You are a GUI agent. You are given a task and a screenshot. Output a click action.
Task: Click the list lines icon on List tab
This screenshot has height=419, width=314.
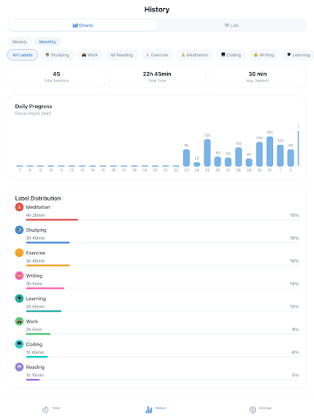[x=227, y=25]
